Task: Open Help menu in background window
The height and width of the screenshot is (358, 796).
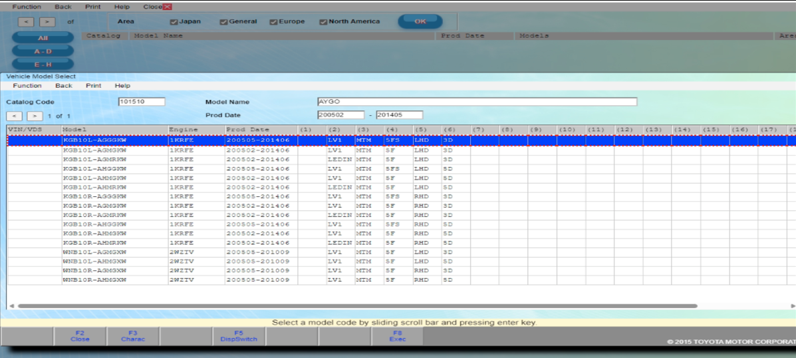Action: (122, 7)
